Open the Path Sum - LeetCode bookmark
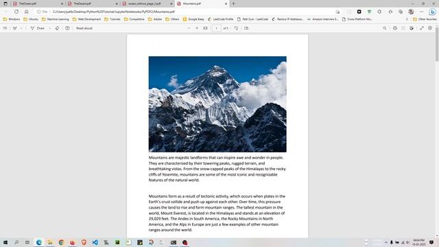 [252, 19]
